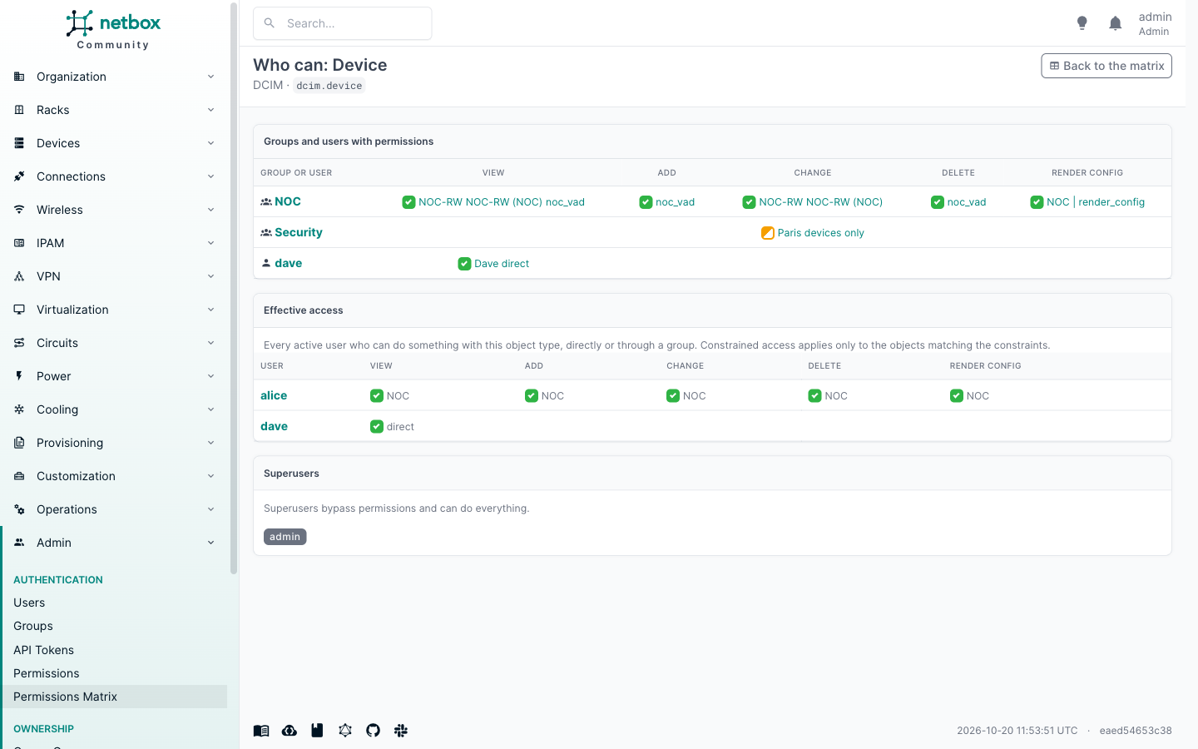Viewport: 1198px width, 749px height.
Task: Open the docs book icon in footer
Action: 261,731
